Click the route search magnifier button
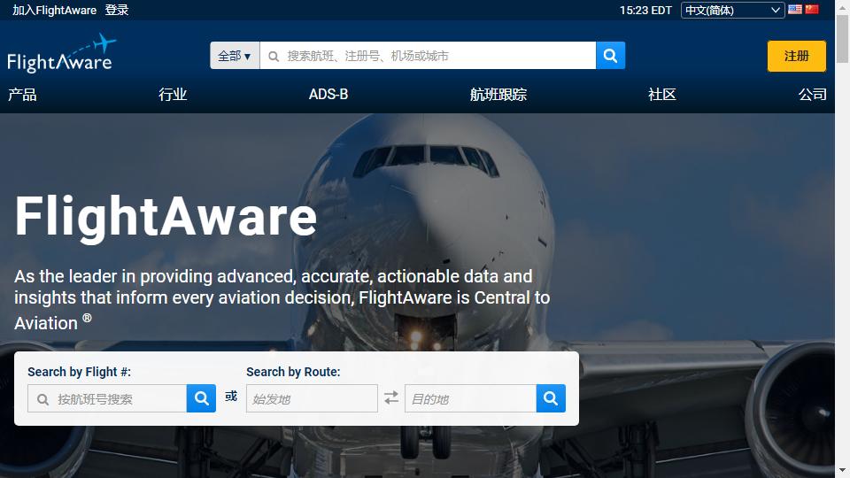850x478 pixels. click(551, 398)
